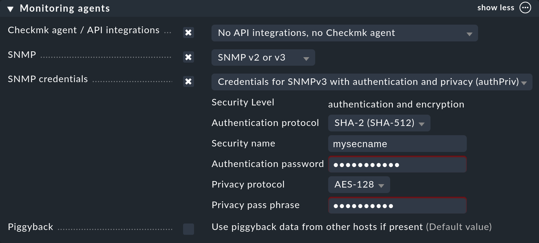Click the Security name label
Screen dimensions: 539x243
click(x=243, y=143)
